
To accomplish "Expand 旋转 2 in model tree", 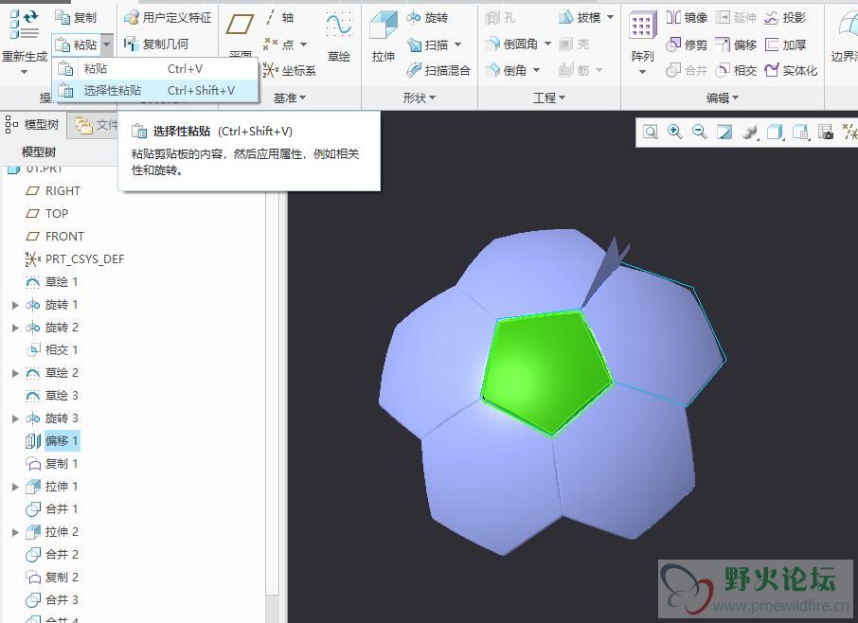I will (x=15, y=328).
